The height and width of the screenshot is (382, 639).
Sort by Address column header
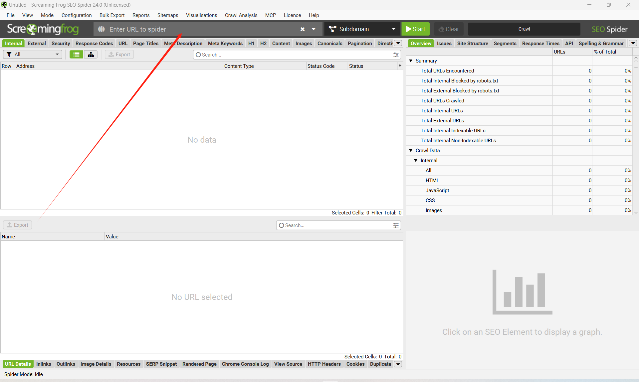(119, 66)
